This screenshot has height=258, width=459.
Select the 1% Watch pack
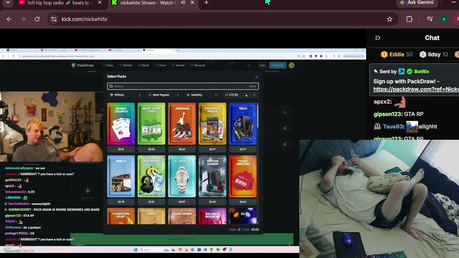click(x=182, y=176)
